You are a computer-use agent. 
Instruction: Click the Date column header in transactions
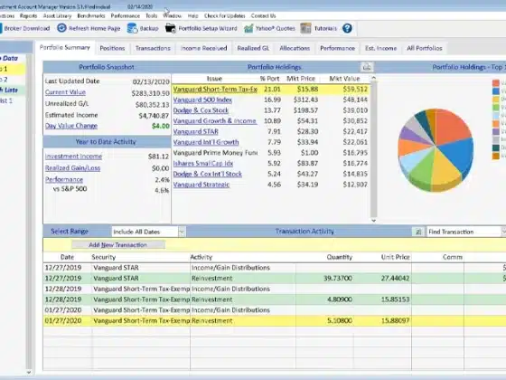[x=67, y=257]
